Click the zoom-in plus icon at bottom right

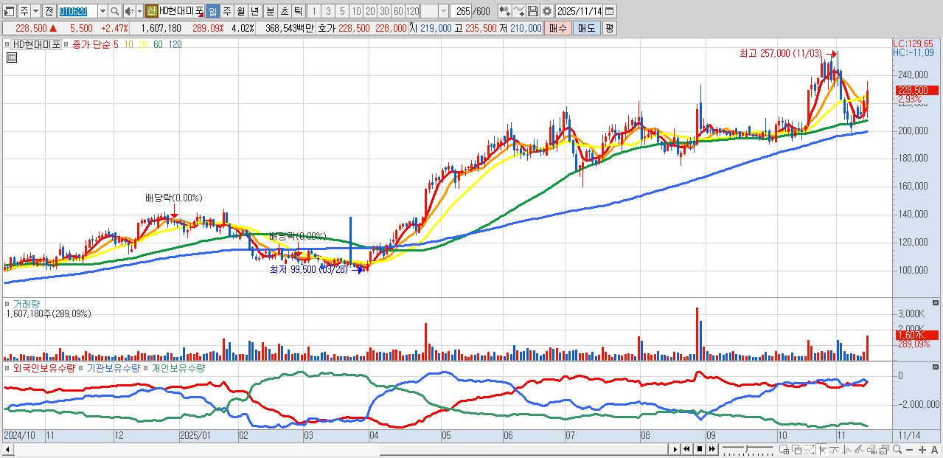[x=922, y=449]
